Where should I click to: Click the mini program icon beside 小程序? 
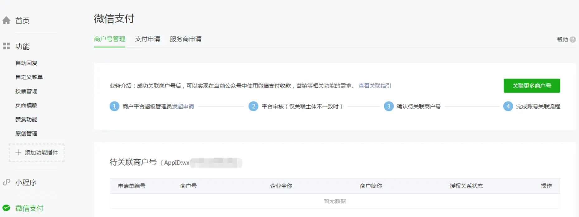[x=6, y=182]
